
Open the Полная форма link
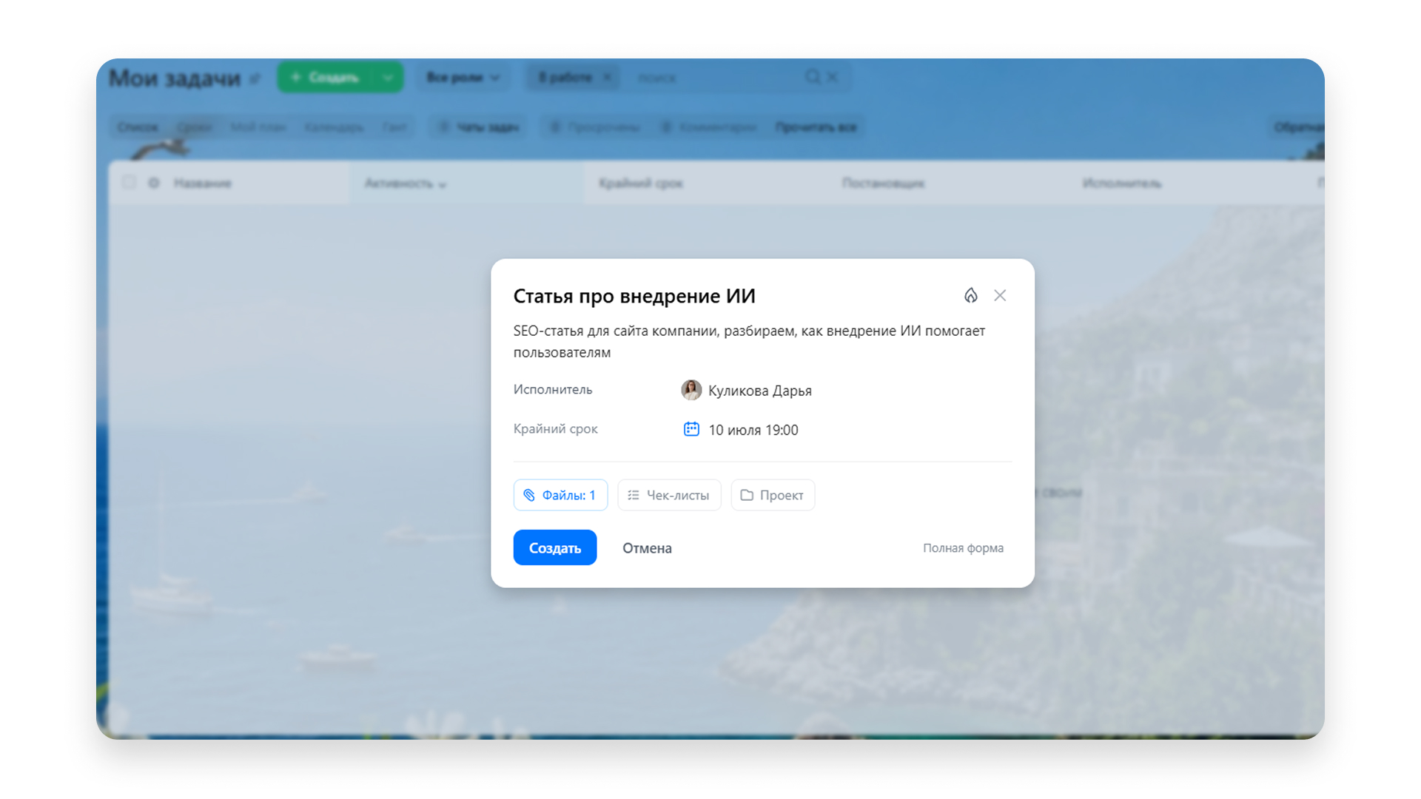[963, 548]
